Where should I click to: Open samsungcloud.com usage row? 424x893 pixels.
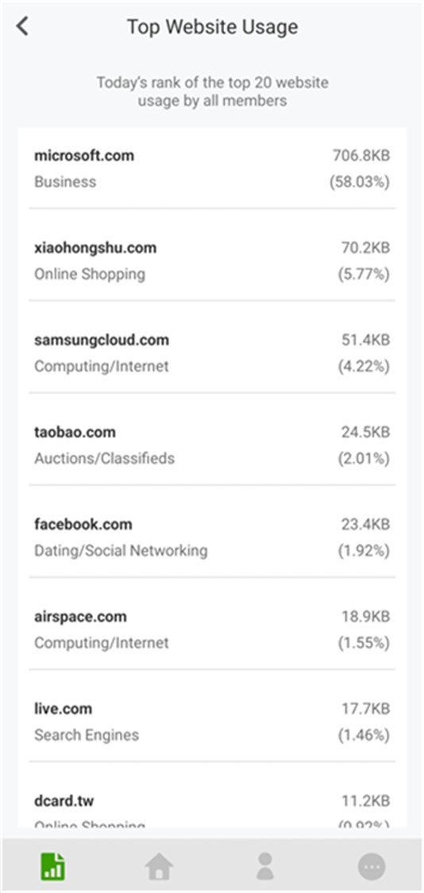coord(212,353)
